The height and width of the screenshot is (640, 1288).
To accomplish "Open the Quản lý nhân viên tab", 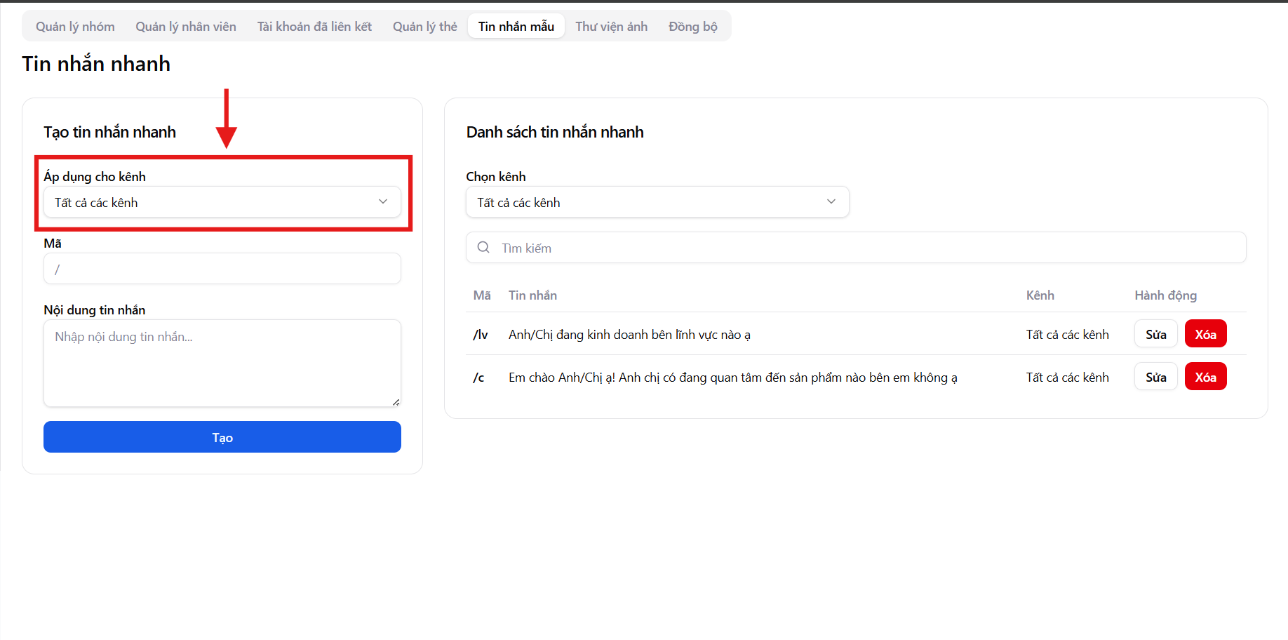I will click(186, 27).
